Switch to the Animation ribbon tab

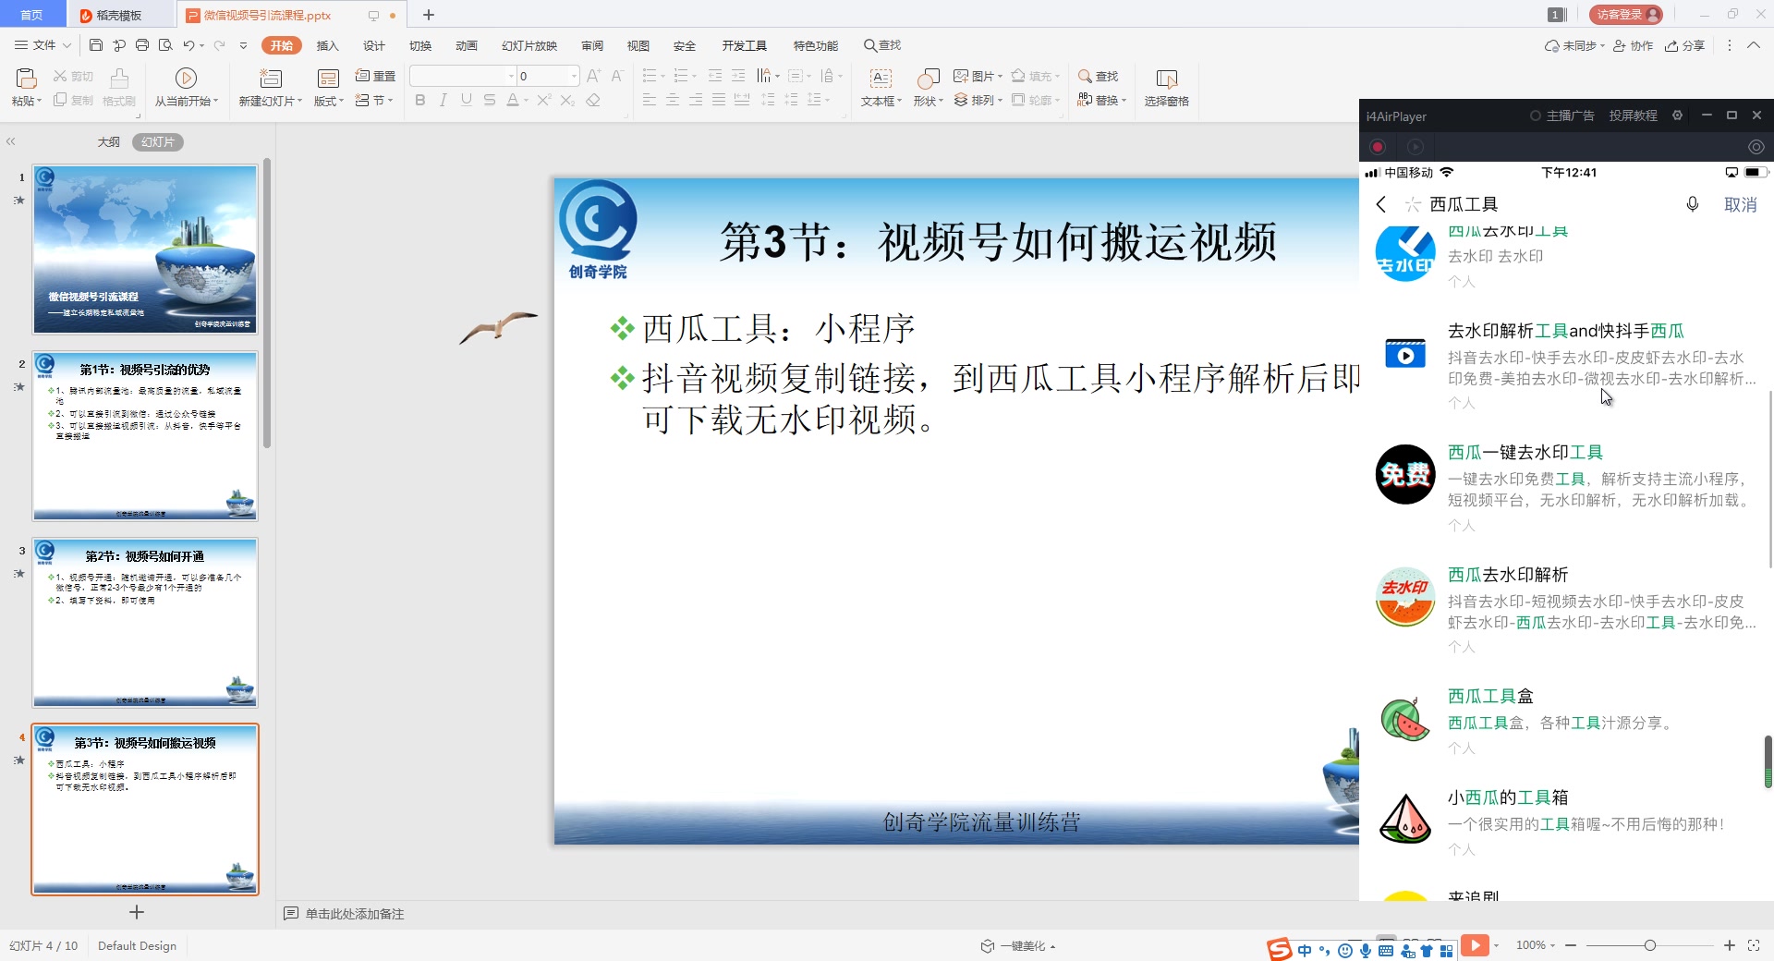pos(467,45)
